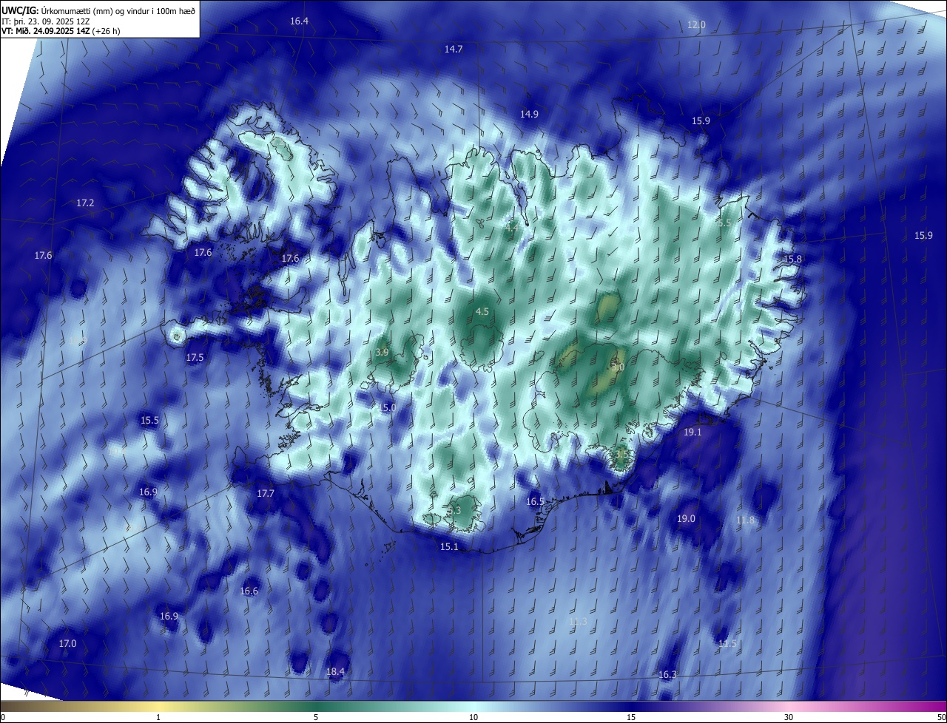Click the 15.8 value label
Image resolution: width=947 pixels, height=723 pixels.
[x=793, y=259]
